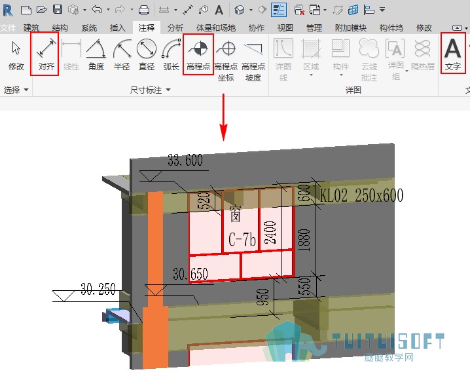The height and width of the screenshot is (378, 470).
Task: Select the Diameter dimension tool (直径)
Action: tap(147, 54)
